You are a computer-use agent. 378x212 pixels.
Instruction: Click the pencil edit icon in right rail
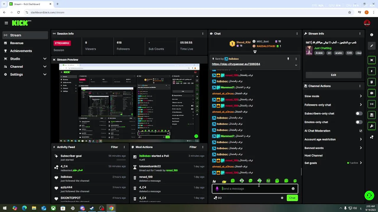coord(372,46)
